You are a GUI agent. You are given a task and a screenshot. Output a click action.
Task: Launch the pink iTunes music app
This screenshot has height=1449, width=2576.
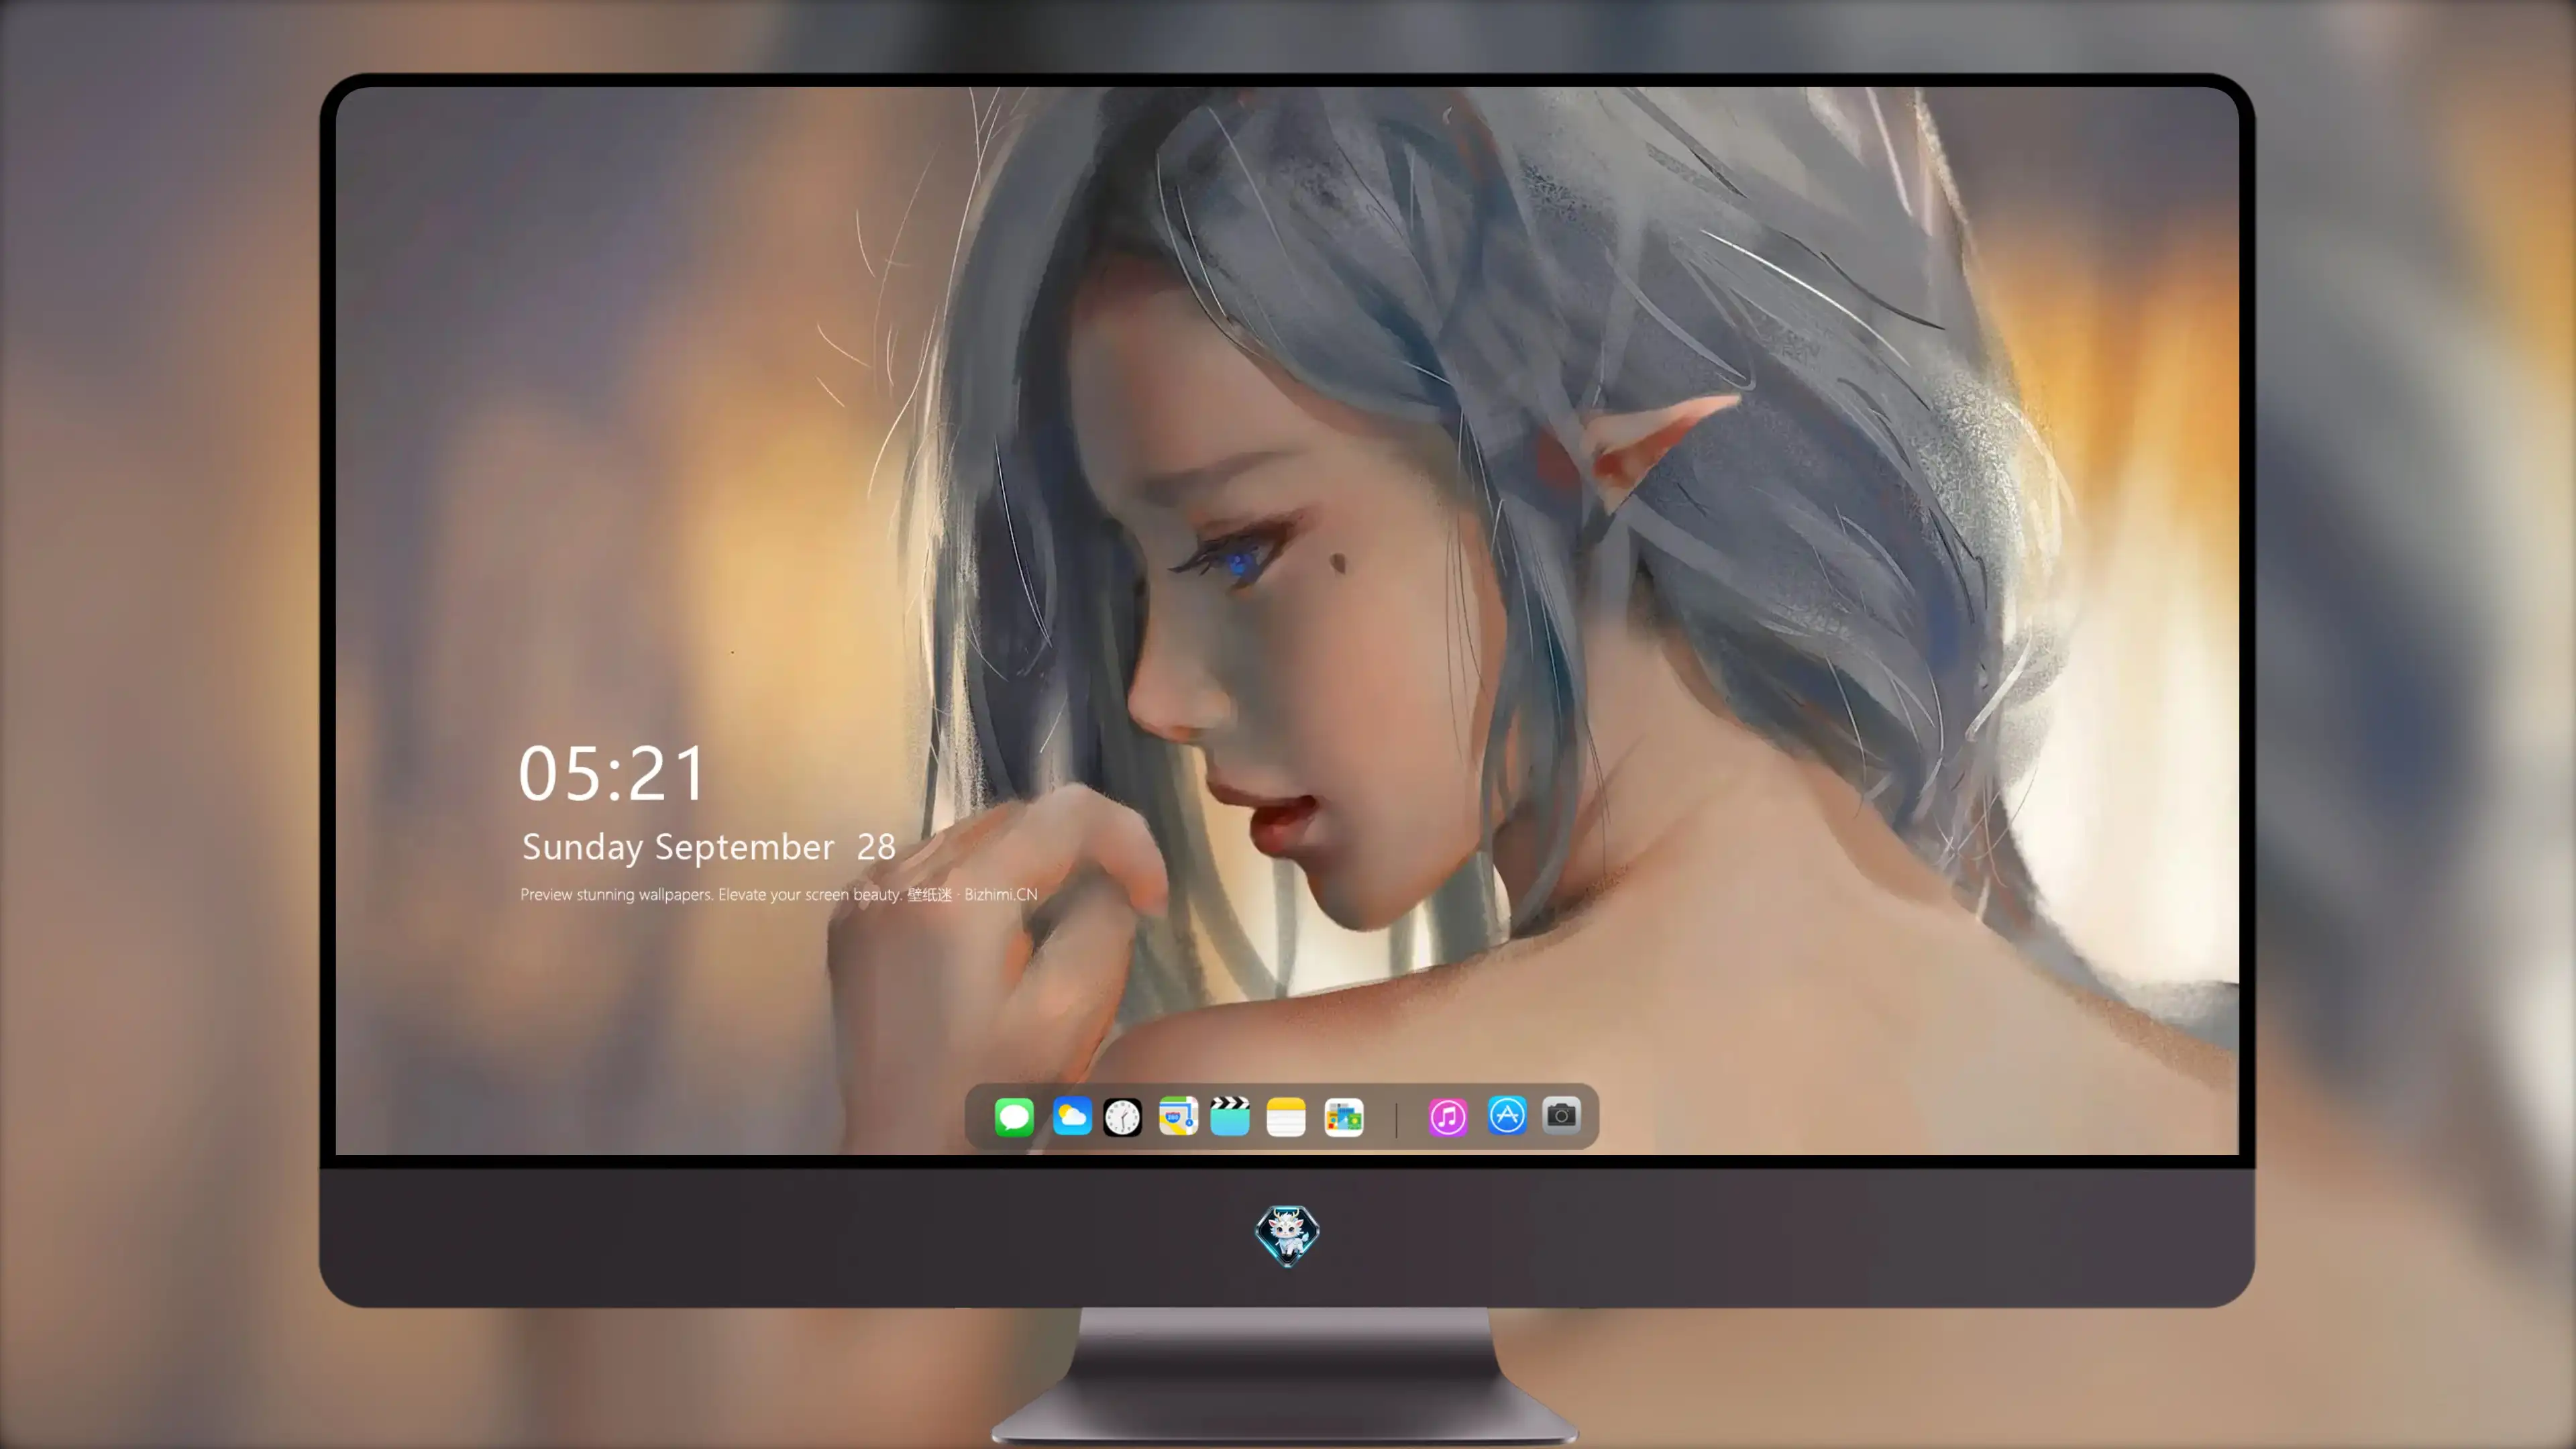click(1447, 1117)
